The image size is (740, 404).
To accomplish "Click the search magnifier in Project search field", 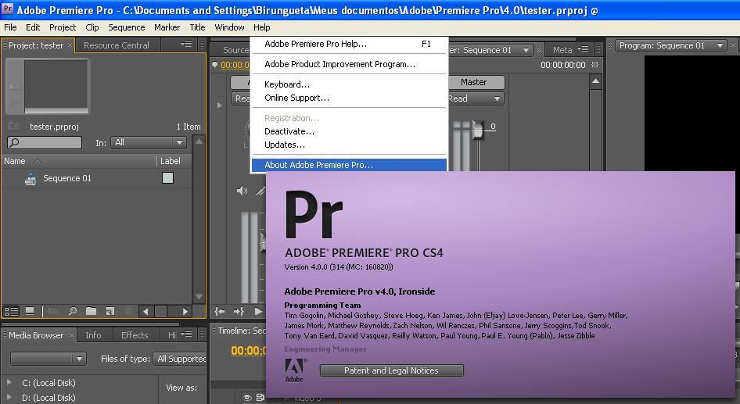I will pos(14,142).
